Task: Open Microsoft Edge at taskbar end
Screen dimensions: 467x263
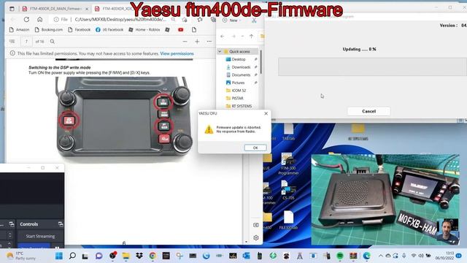Action: tap(366, 256)
